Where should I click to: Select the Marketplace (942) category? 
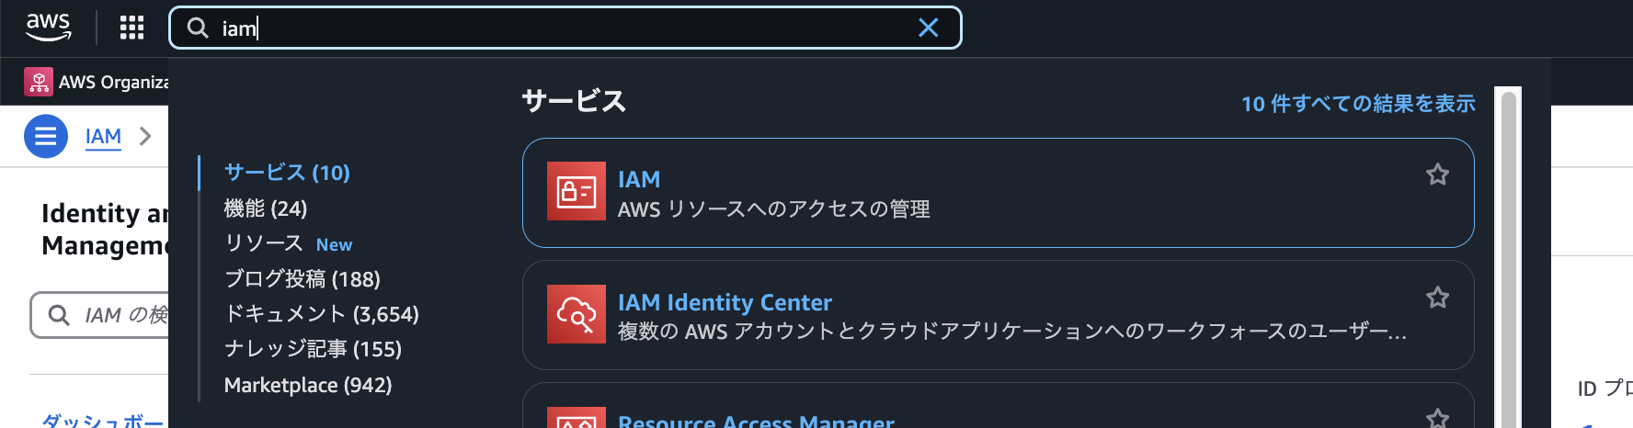pyautogui.click(x=308, y=385)
